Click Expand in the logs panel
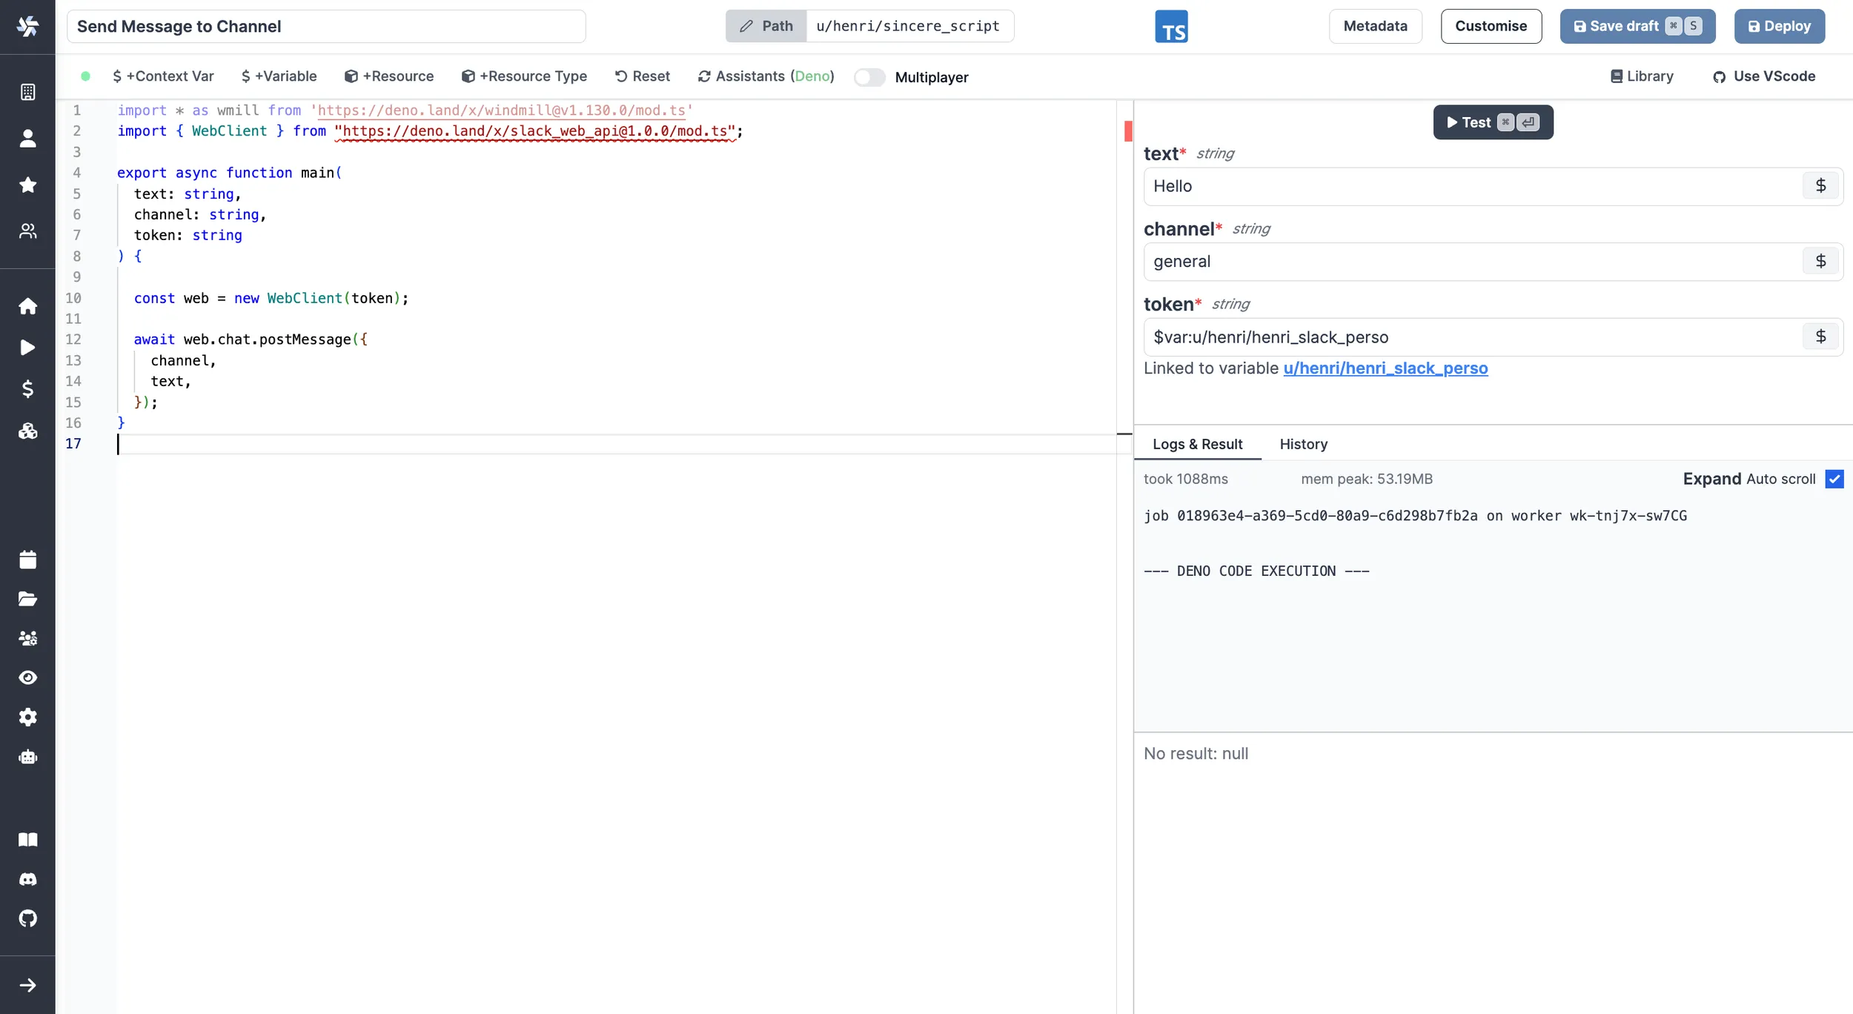Screen dimensions: 1853x1014 [x=1711, y=479]
